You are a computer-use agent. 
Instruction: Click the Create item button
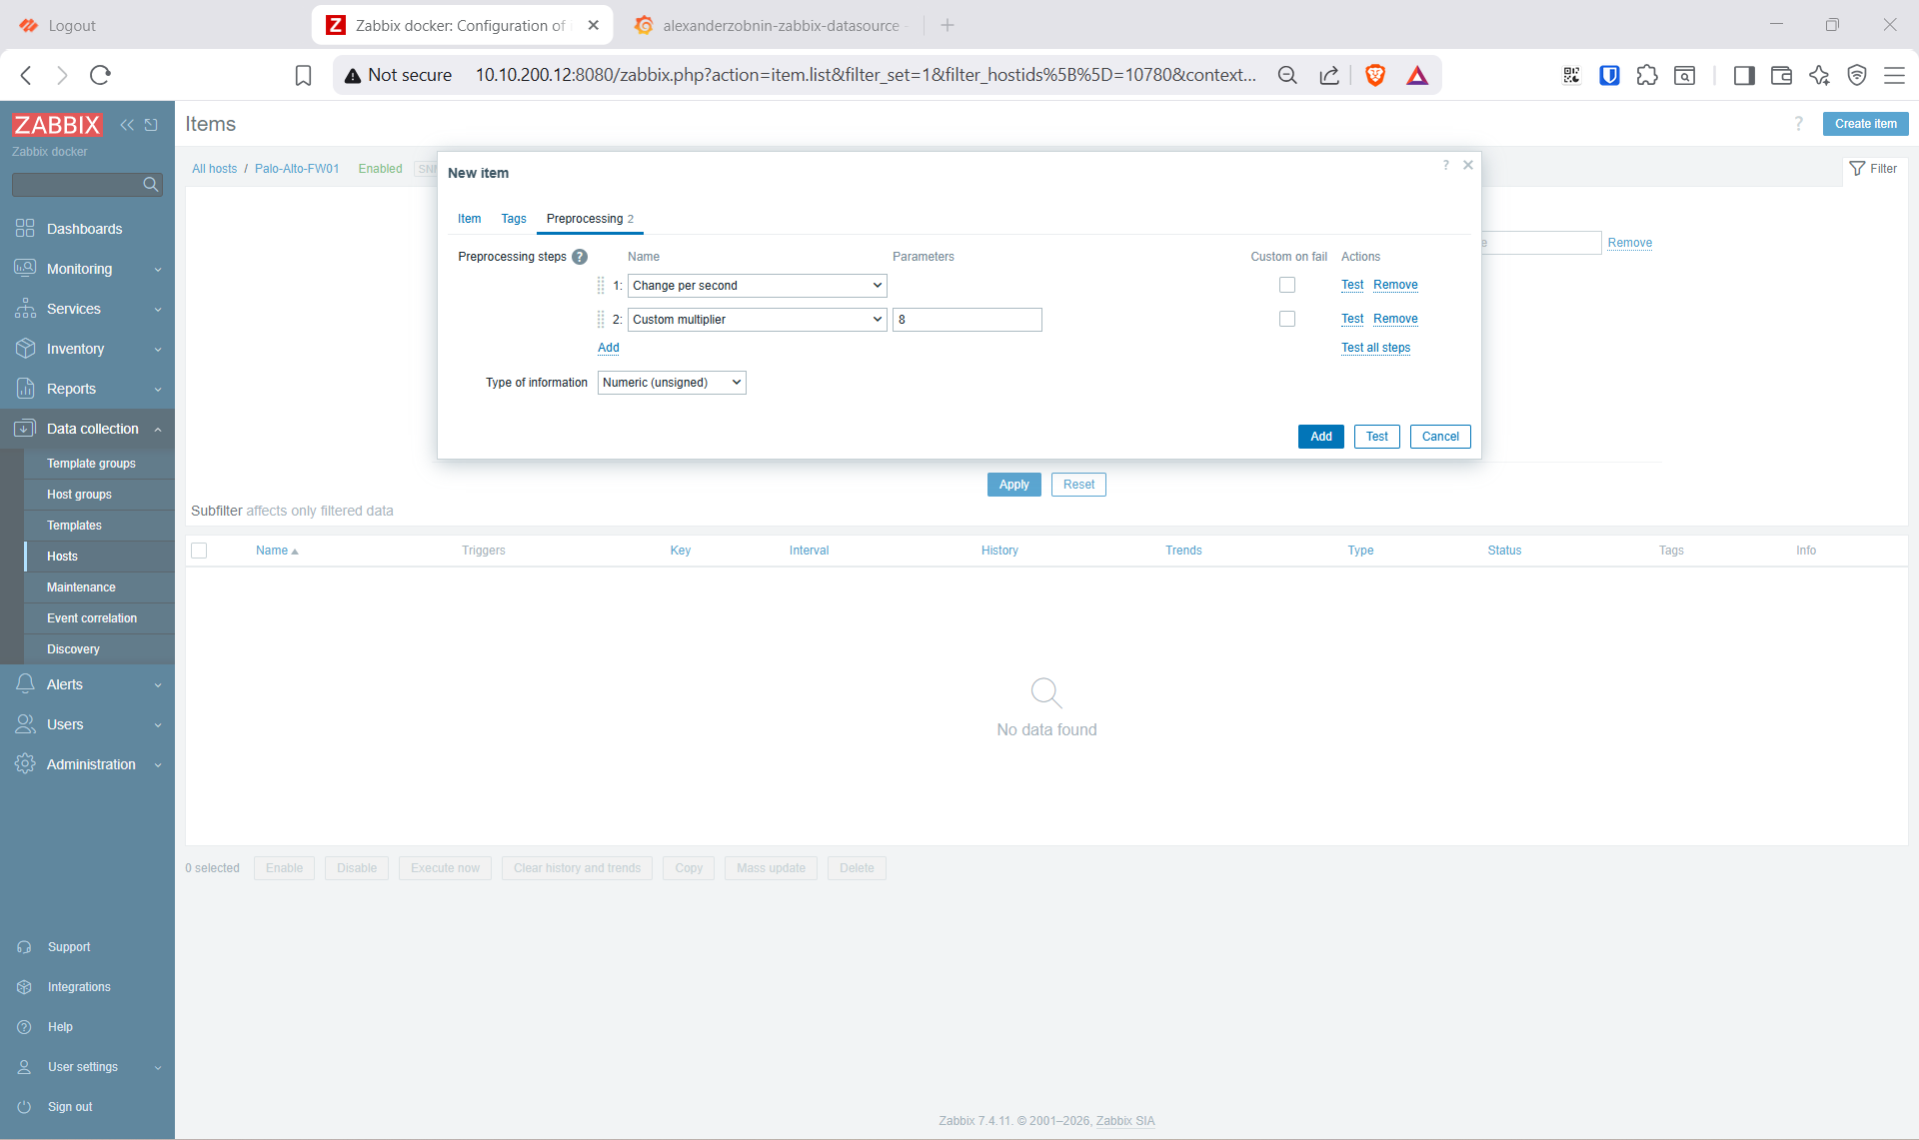tap(1865, 124)
